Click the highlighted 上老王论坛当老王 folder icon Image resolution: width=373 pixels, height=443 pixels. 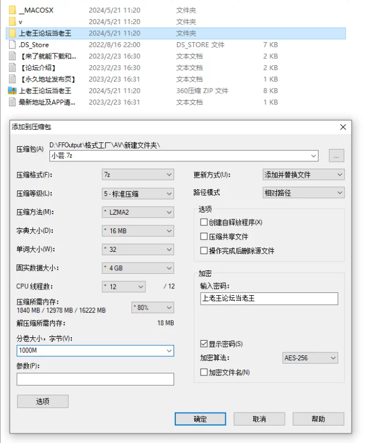[12, 33]
